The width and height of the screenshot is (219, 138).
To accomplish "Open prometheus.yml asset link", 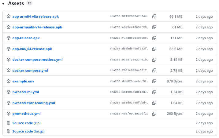I will coord(26,114).
